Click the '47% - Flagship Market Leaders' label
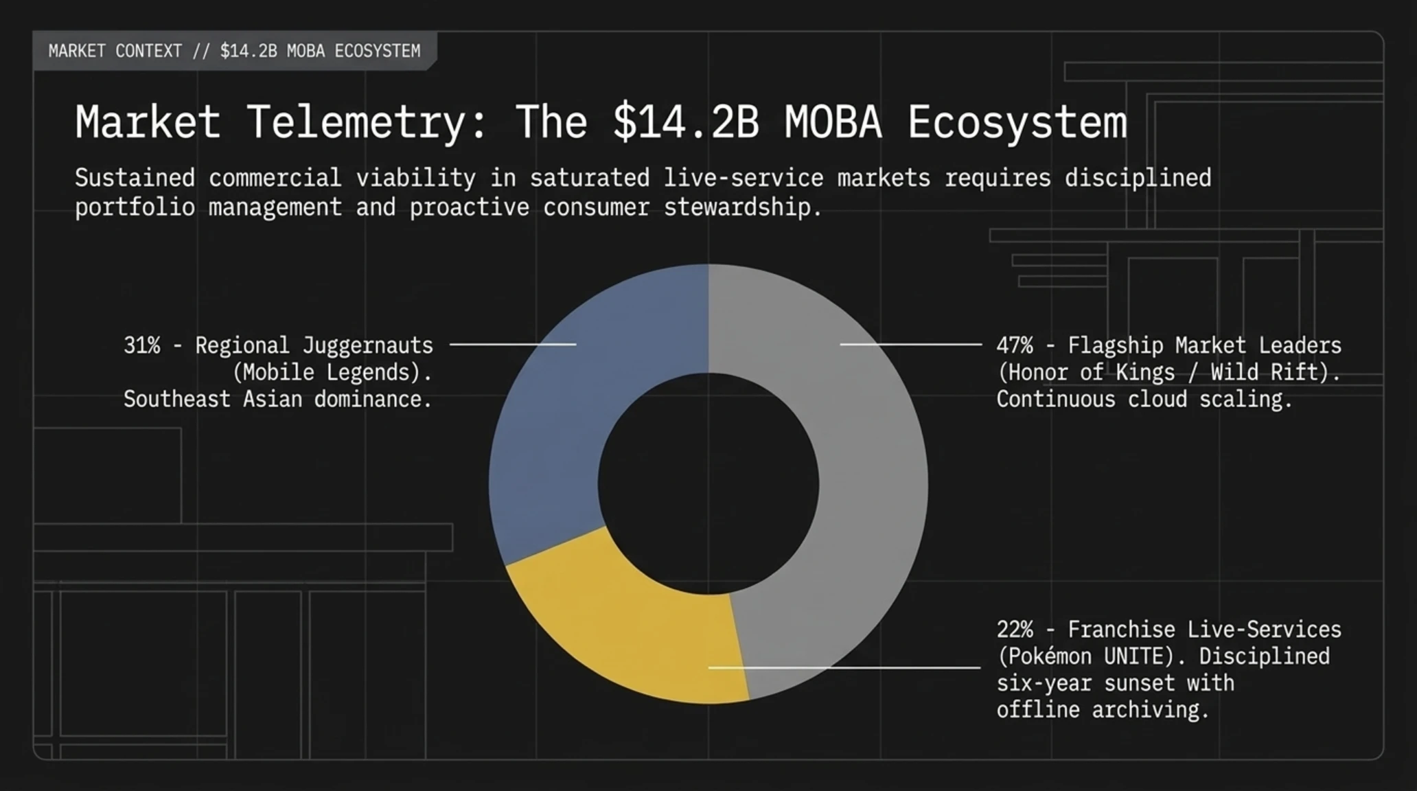Viewport: 1417px width, 791px height. pos(1168,345)
